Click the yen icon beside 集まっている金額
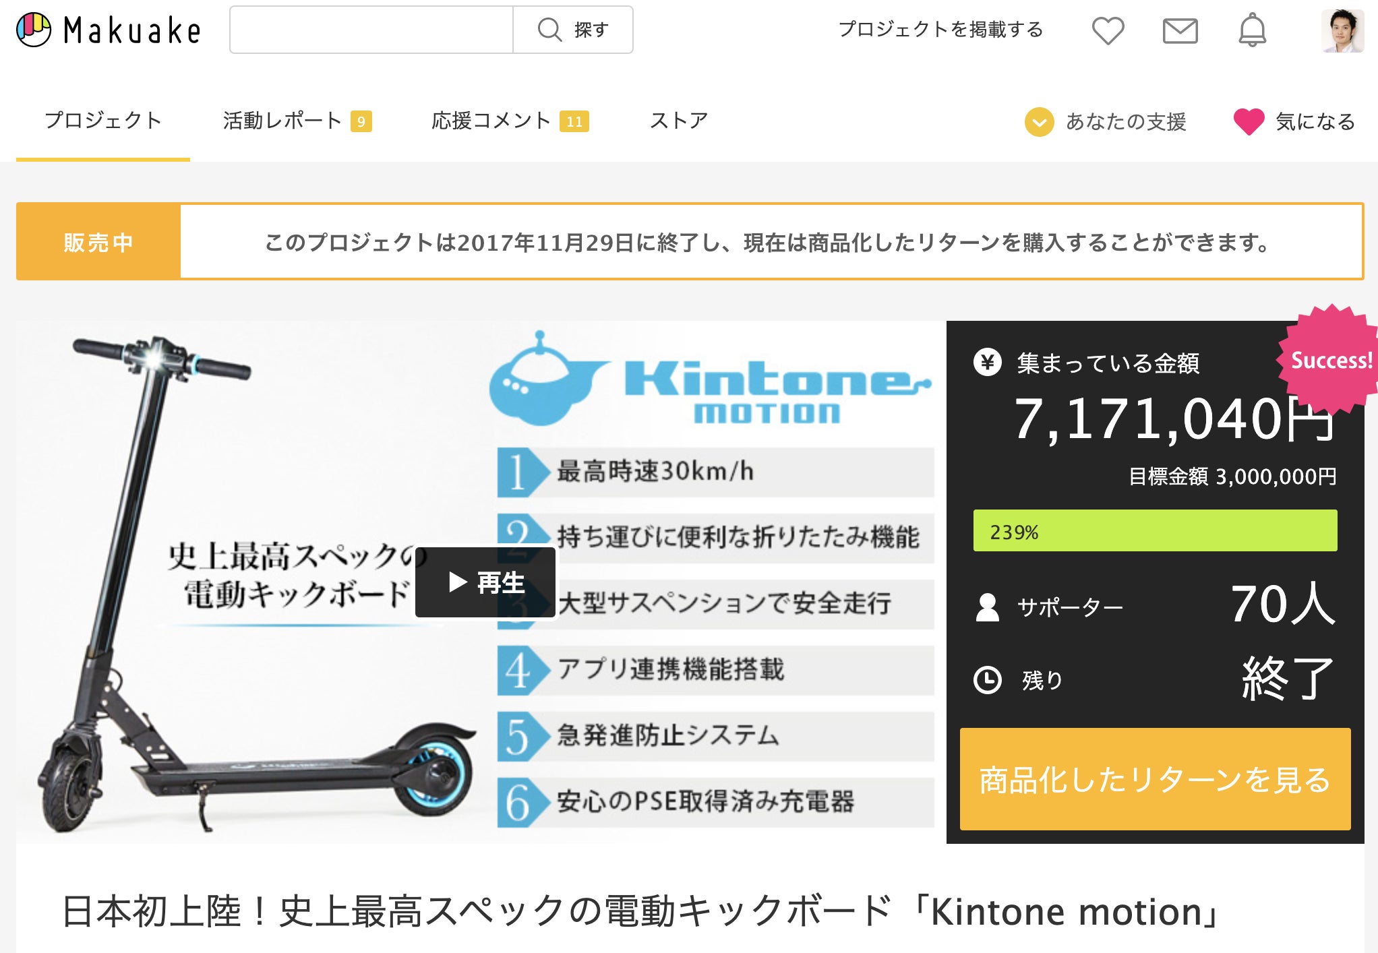Image resolution: width=1378 pixels, height=953 pixels. click(x=988, y=363)
